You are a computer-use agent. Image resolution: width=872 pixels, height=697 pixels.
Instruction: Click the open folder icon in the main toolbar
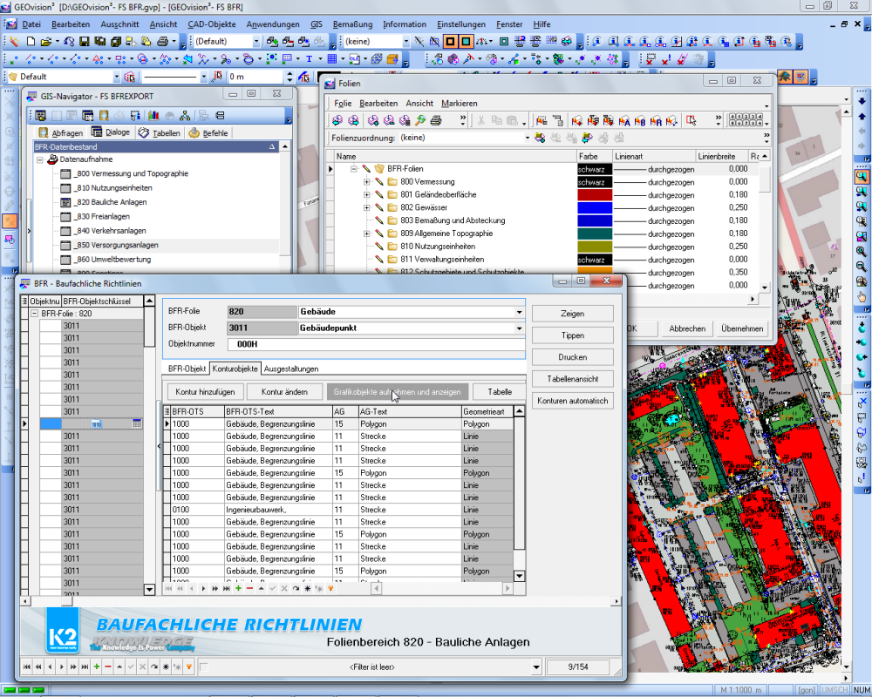coord(46,41)
